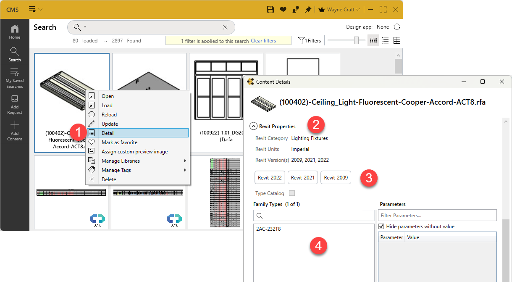
Task: Click the Clear filters link
Action: pyautogui.click(x=263, y=41)
